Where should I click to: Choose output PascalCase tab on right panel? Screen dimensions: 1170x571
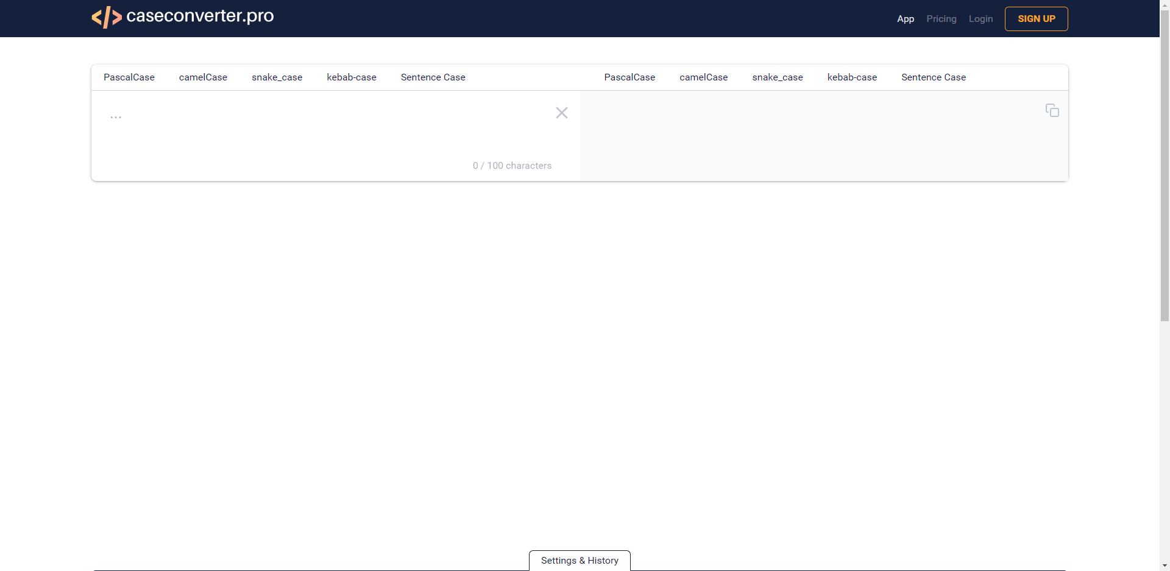[629, 77]
